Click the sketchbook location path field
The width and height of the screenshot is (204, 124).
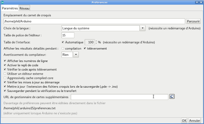[94, 21]
